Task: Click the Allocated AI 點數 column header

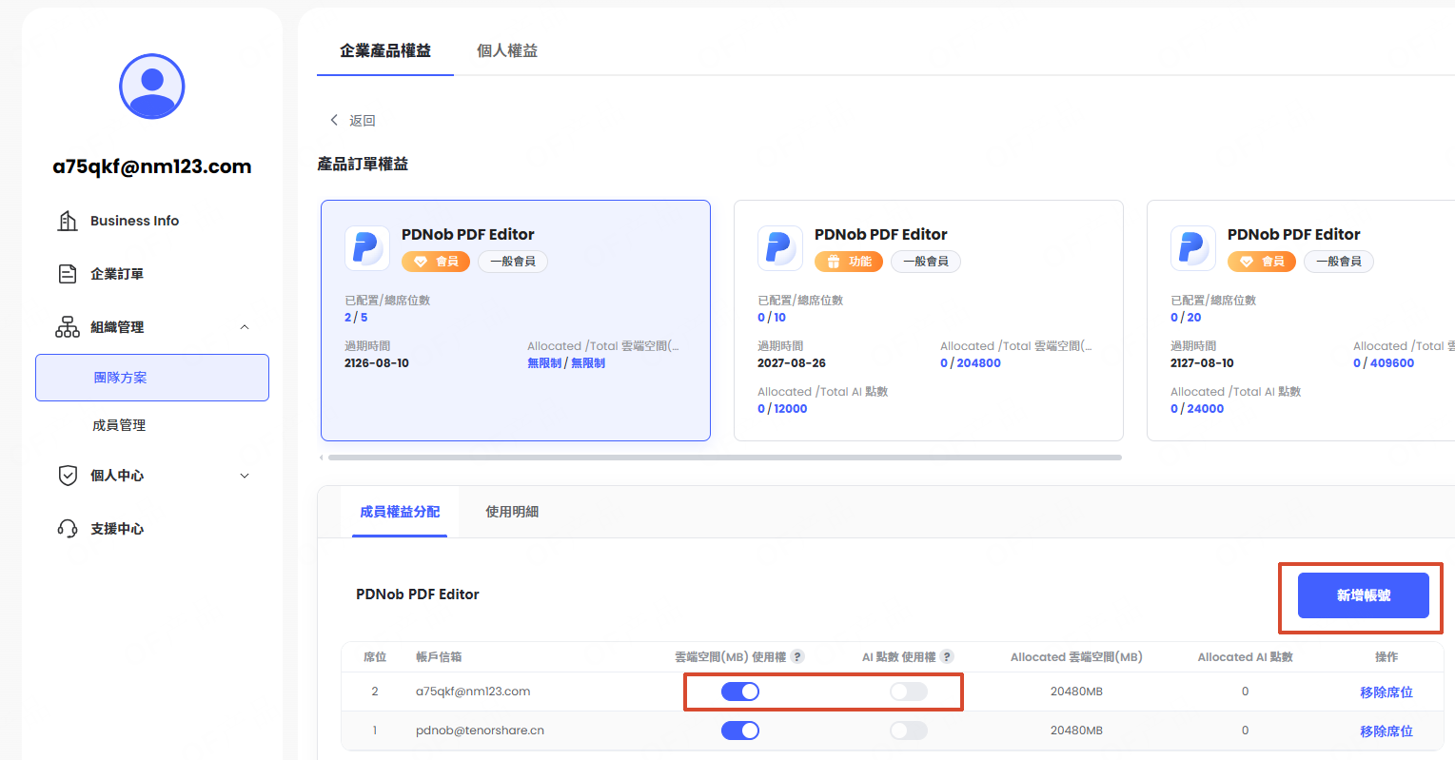Action: (1245, 657)
